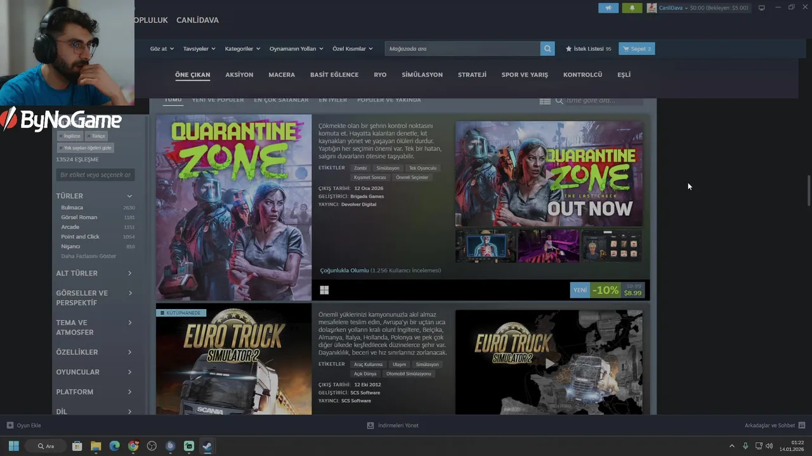This screenshot has height=456, width=812.
Task: Select the BASİT EĞLENCE tab
Action: coord(334,75)
